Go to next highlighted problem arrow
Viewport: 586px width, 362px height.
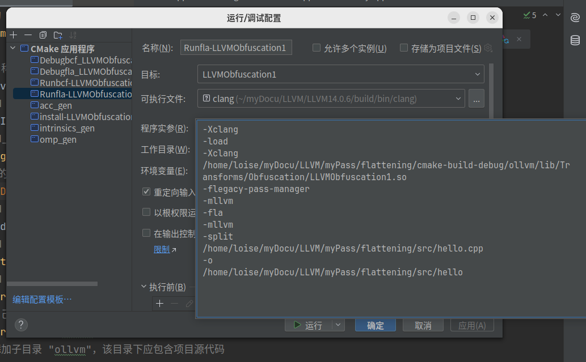(558, 15)
